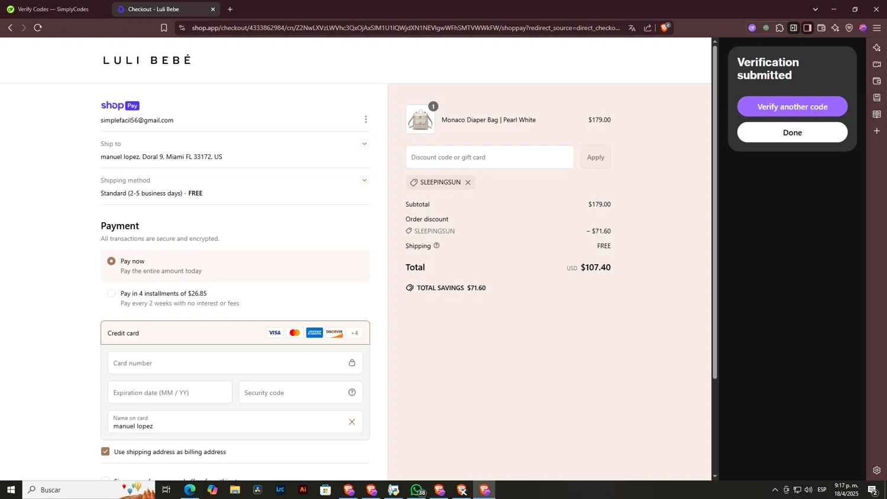Open Wallet icon in sidebar

(x=877, y=80)
